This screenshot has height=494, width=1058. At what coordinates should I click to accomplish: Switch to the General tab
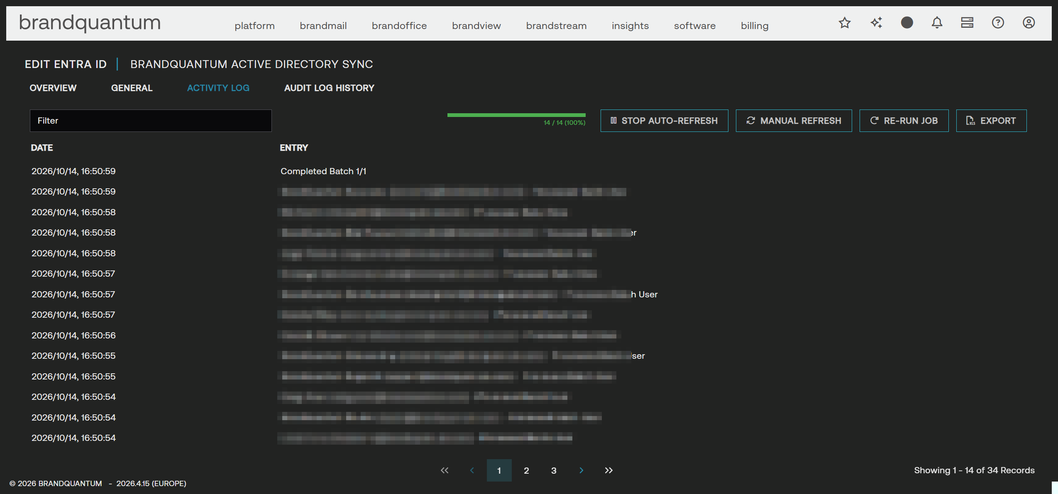[x=132, y=88]
